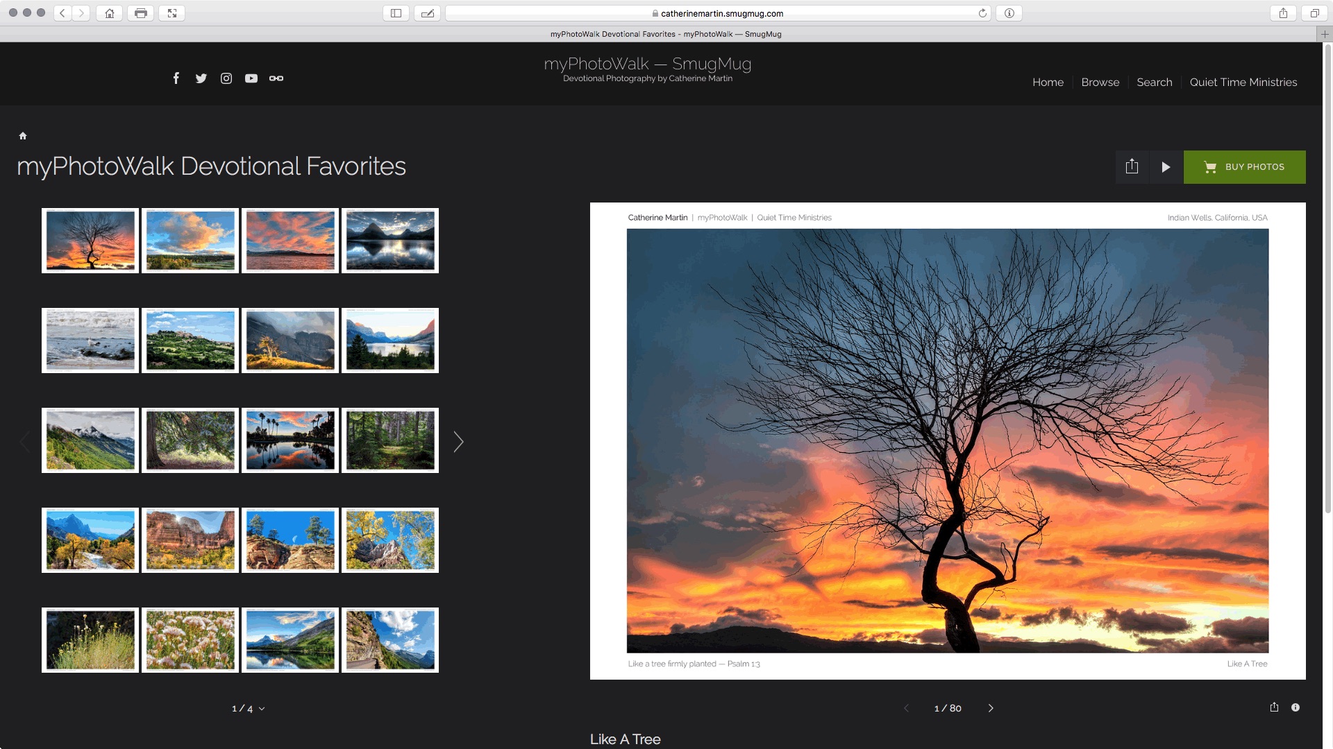Click Safari back navigation button
The width and height of the screenshot is (1333, 749).
tap(62, 13)
